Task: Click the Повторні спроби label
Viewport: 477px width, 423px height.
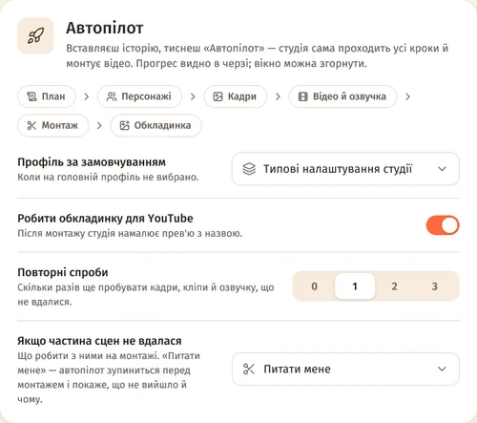Action: point(63,272)
